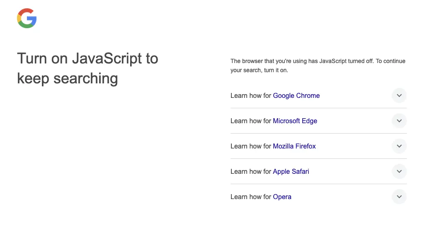
Task: Expand the Mozilla Firefox instructions chevron
Action: point(399,146)
